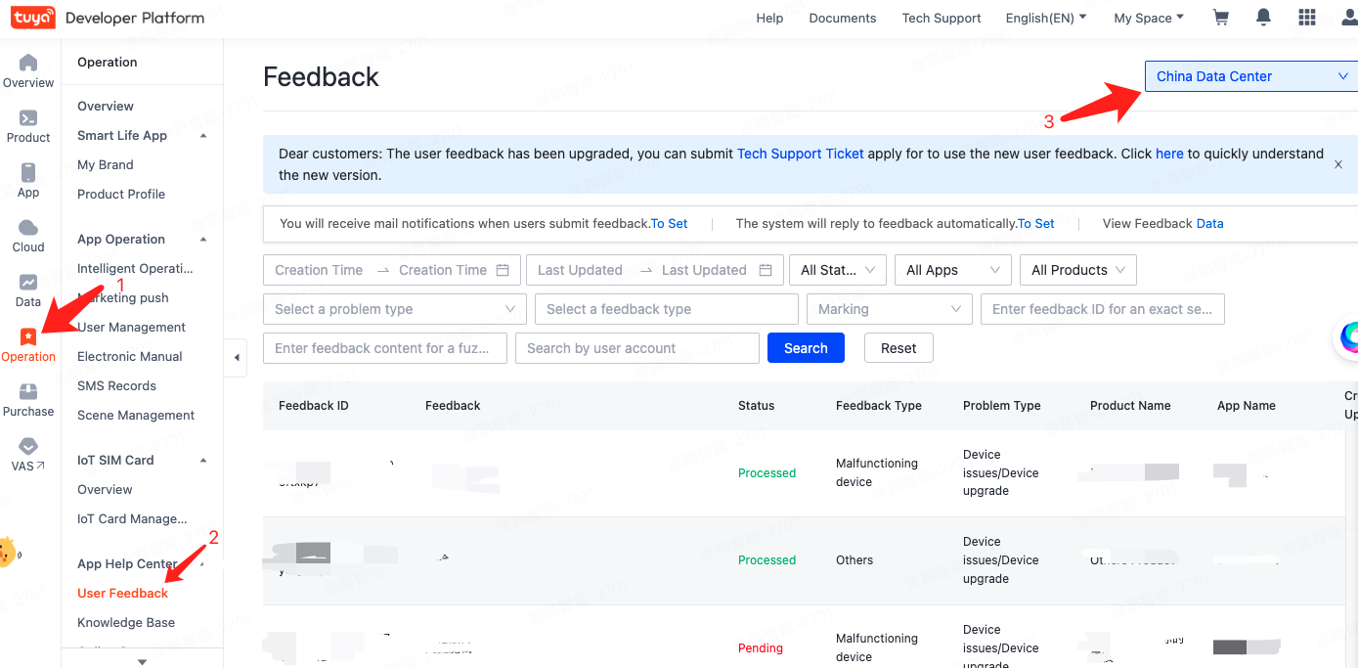Follow the 'here' link in the notice
The image size is (1358, 668).
tap(1169, 154)
